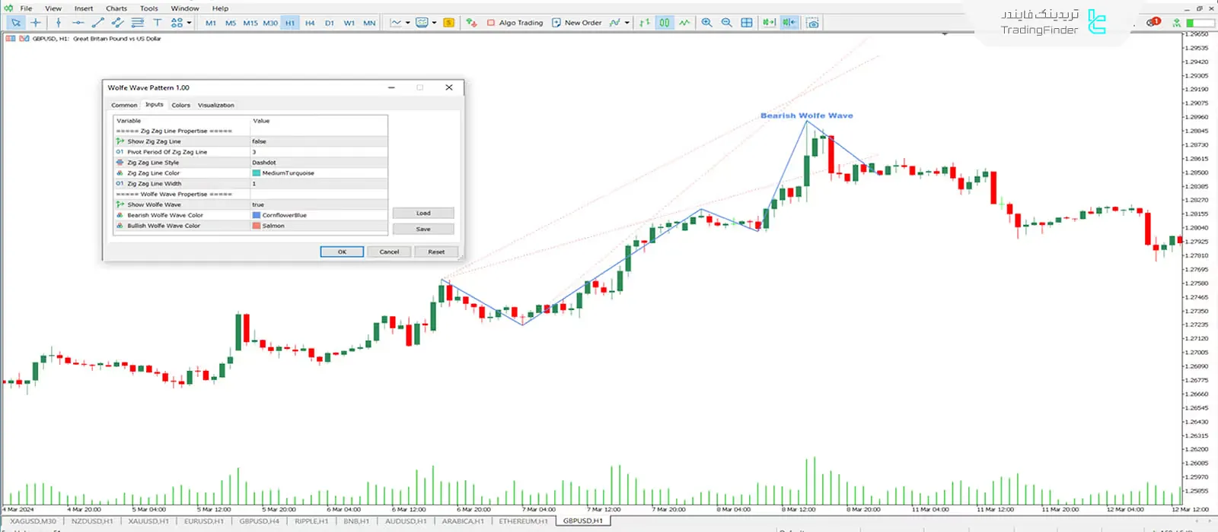1218x532 pixels.
Task: Click the CornflowerBlue color swatch
Action: click(x=257, y=215)
